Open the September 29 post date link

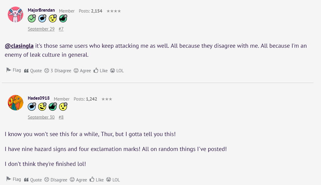point(41,29)
